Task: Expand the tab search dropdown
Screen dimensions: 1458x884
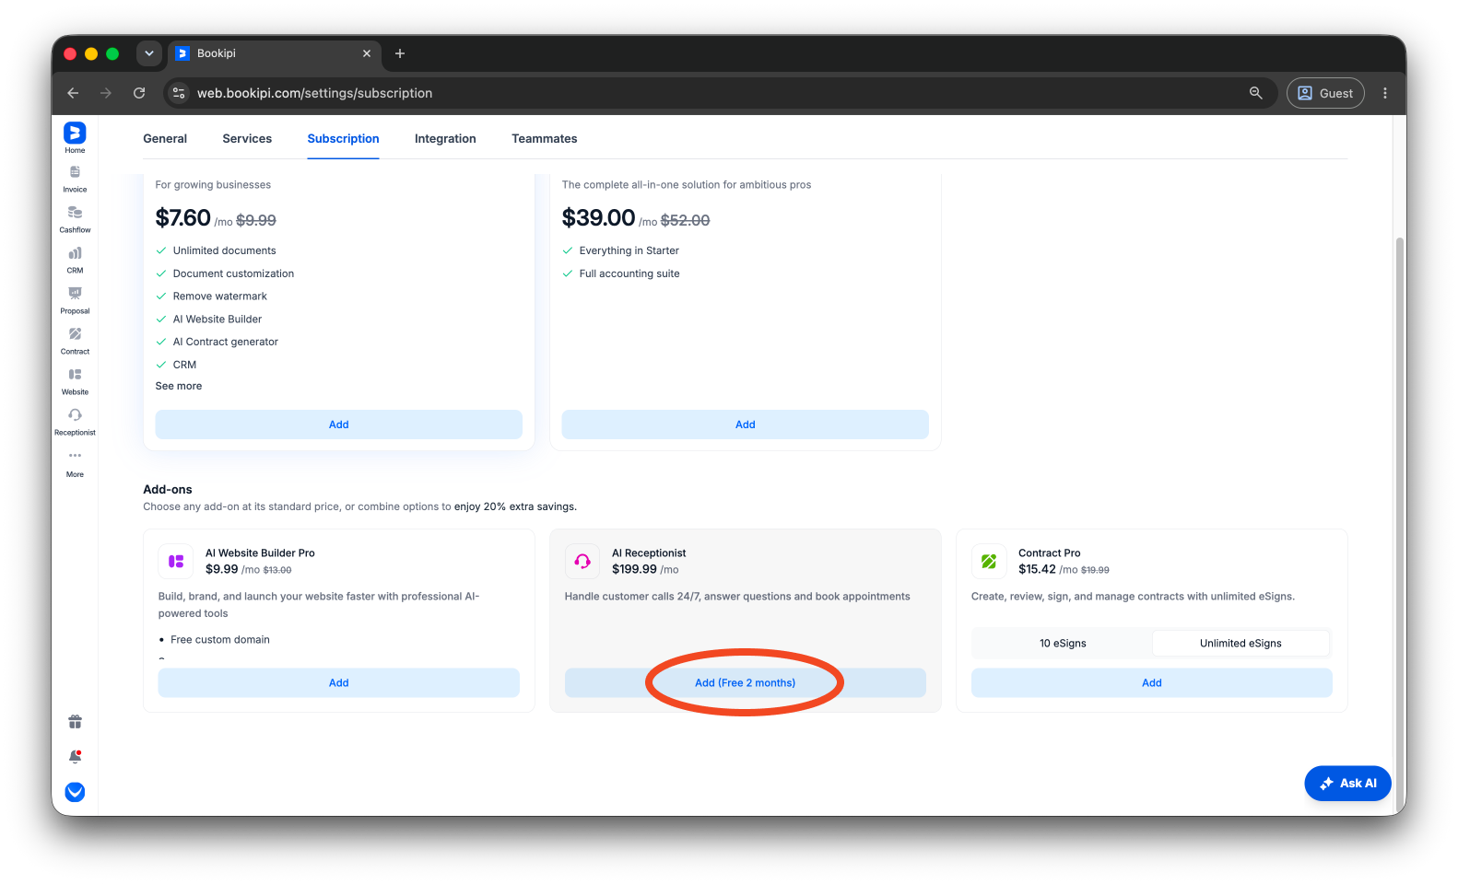Action: point(149,53)
